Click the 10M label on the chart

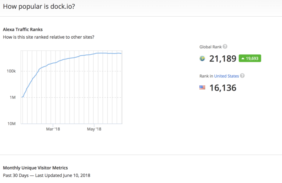tap(11, 123)
